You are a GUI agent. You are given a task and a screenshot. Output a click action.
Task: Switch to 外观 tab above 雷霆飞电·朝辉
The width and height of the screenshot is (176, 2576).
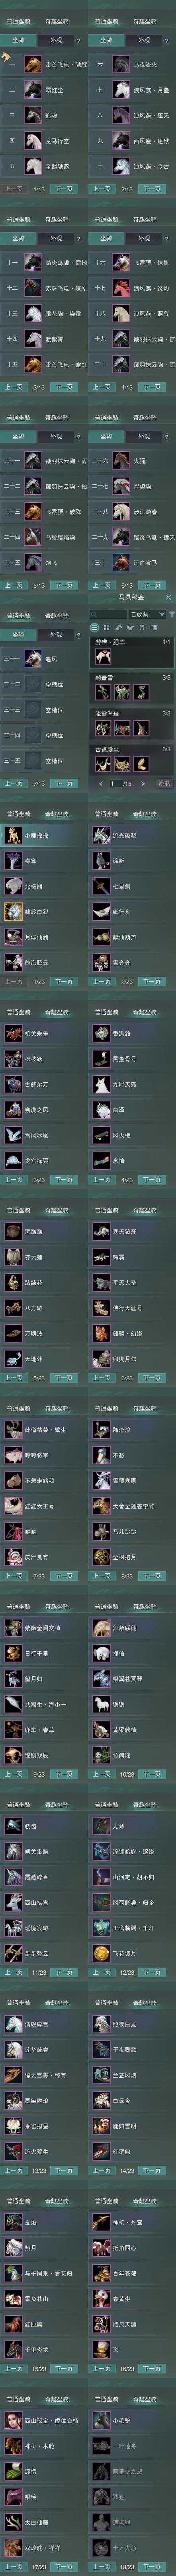pyautogui.click(x=57, y=40)
